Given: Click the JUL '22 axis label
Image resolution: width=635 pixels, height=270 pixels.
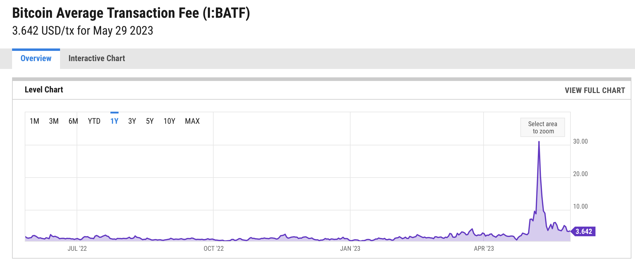Looking at the screenshot, I should [77, 249].
